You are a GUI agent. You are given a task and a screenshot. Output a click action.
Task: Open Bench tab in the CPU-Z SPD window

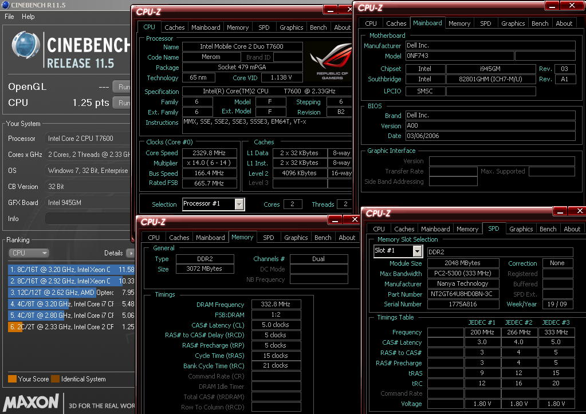548,229
